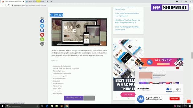
Task: Open Task View on the taskbar
Action: point(42,106)
